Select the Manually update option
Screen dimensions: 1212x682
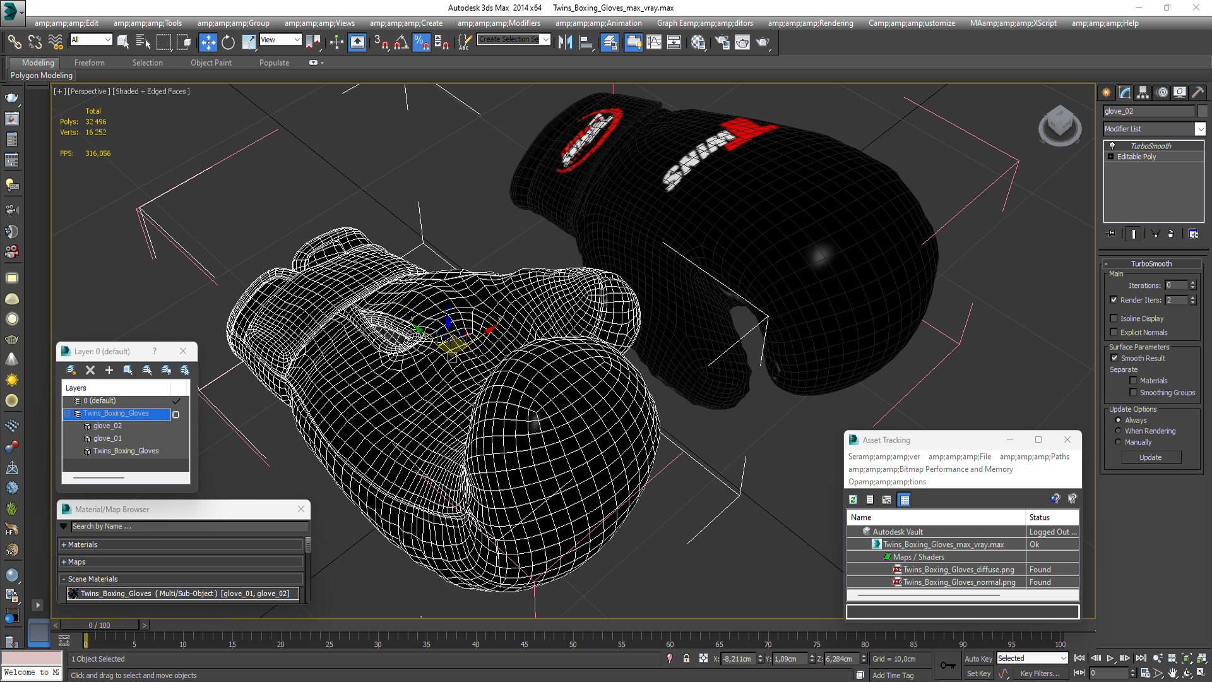(1118, 442)
